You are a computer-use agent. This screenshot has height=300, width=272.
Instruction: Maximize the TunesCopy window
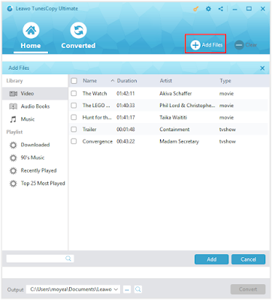[x=249, y=9]
